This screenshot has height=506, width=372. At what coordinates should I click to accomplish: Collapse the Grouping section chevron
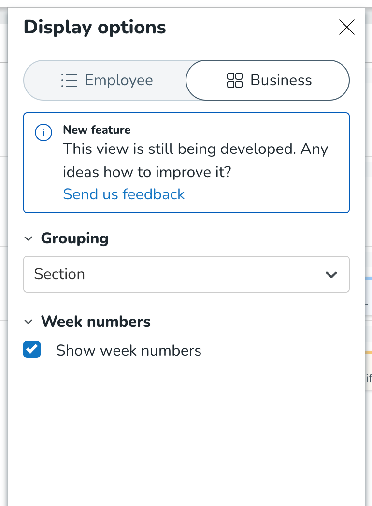[x=29, y=238]
